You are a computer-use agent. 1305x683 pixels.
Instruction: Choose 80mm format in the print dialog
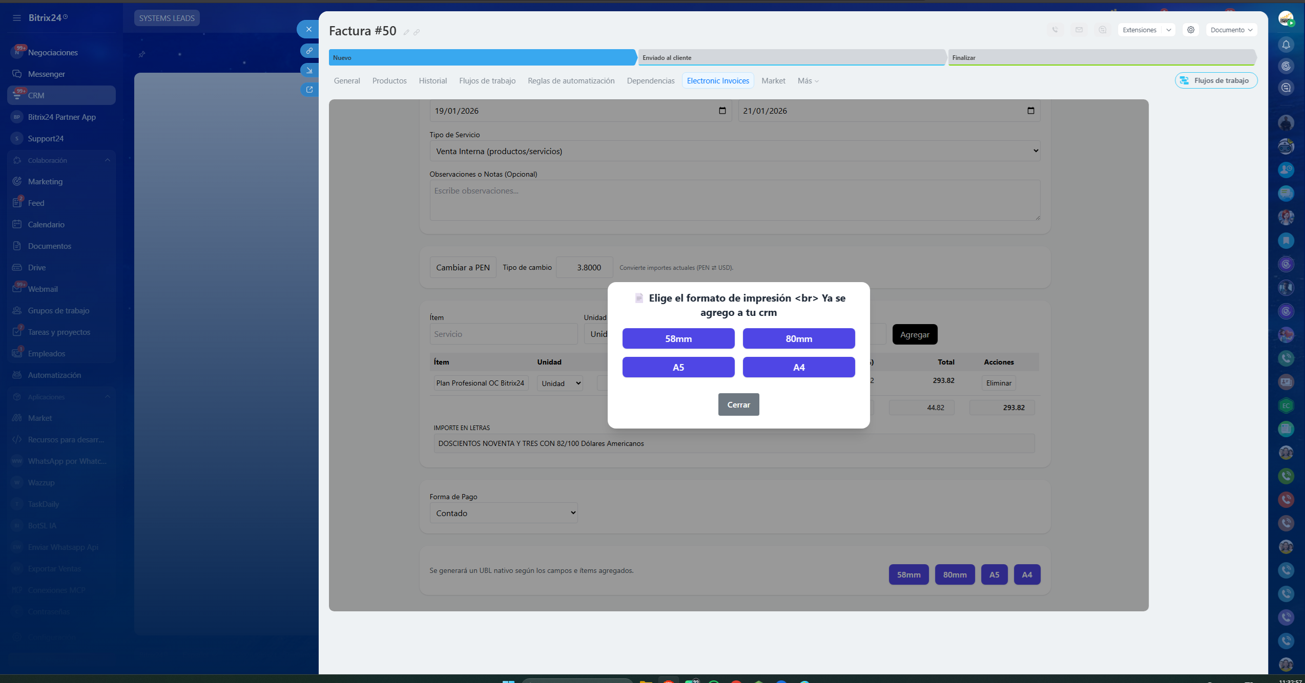(799, 339)
